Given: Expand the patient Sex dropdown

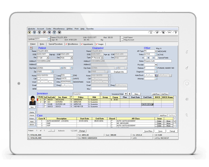Looking at the screenshot, I should point(71,58).
